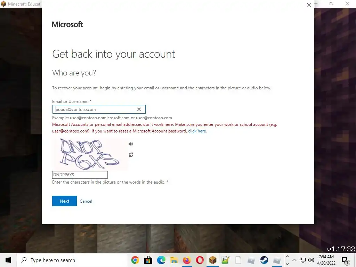
Task: Launch Google Chrome from the taskbar
Action: [x=135, y=260]
